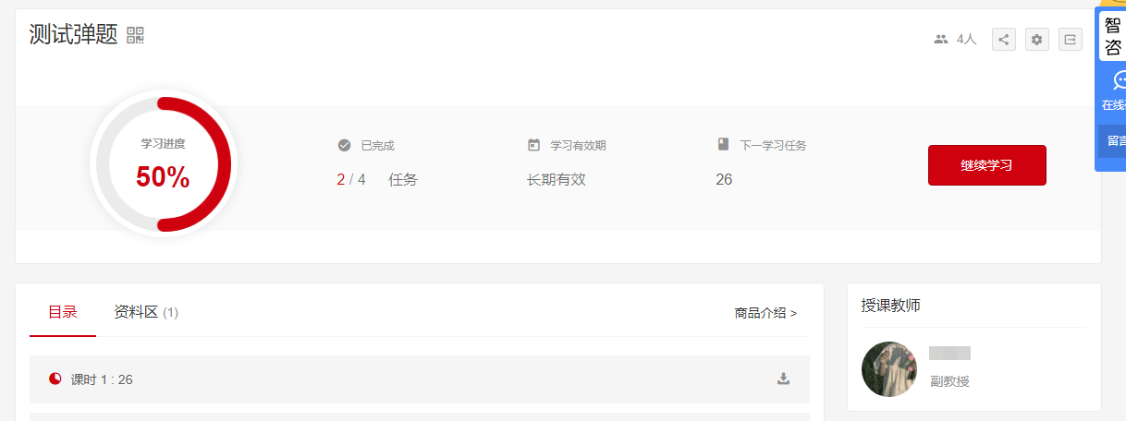Download 课时 1 using download icon
This screenshot has height=421, width=1126.
click(x=783, y=379)
